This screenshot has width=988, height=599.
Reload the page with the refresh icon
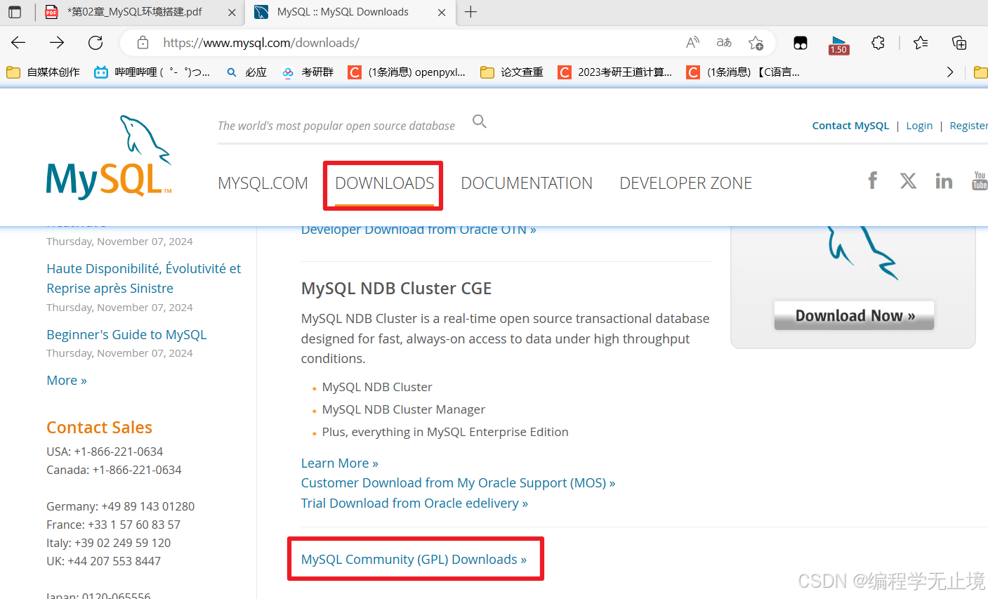tap(95, 43)
